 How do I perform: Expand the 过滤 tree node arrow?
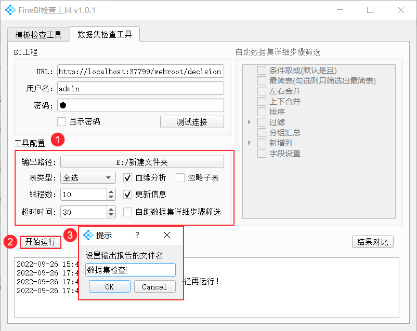[x=249, y=122]
